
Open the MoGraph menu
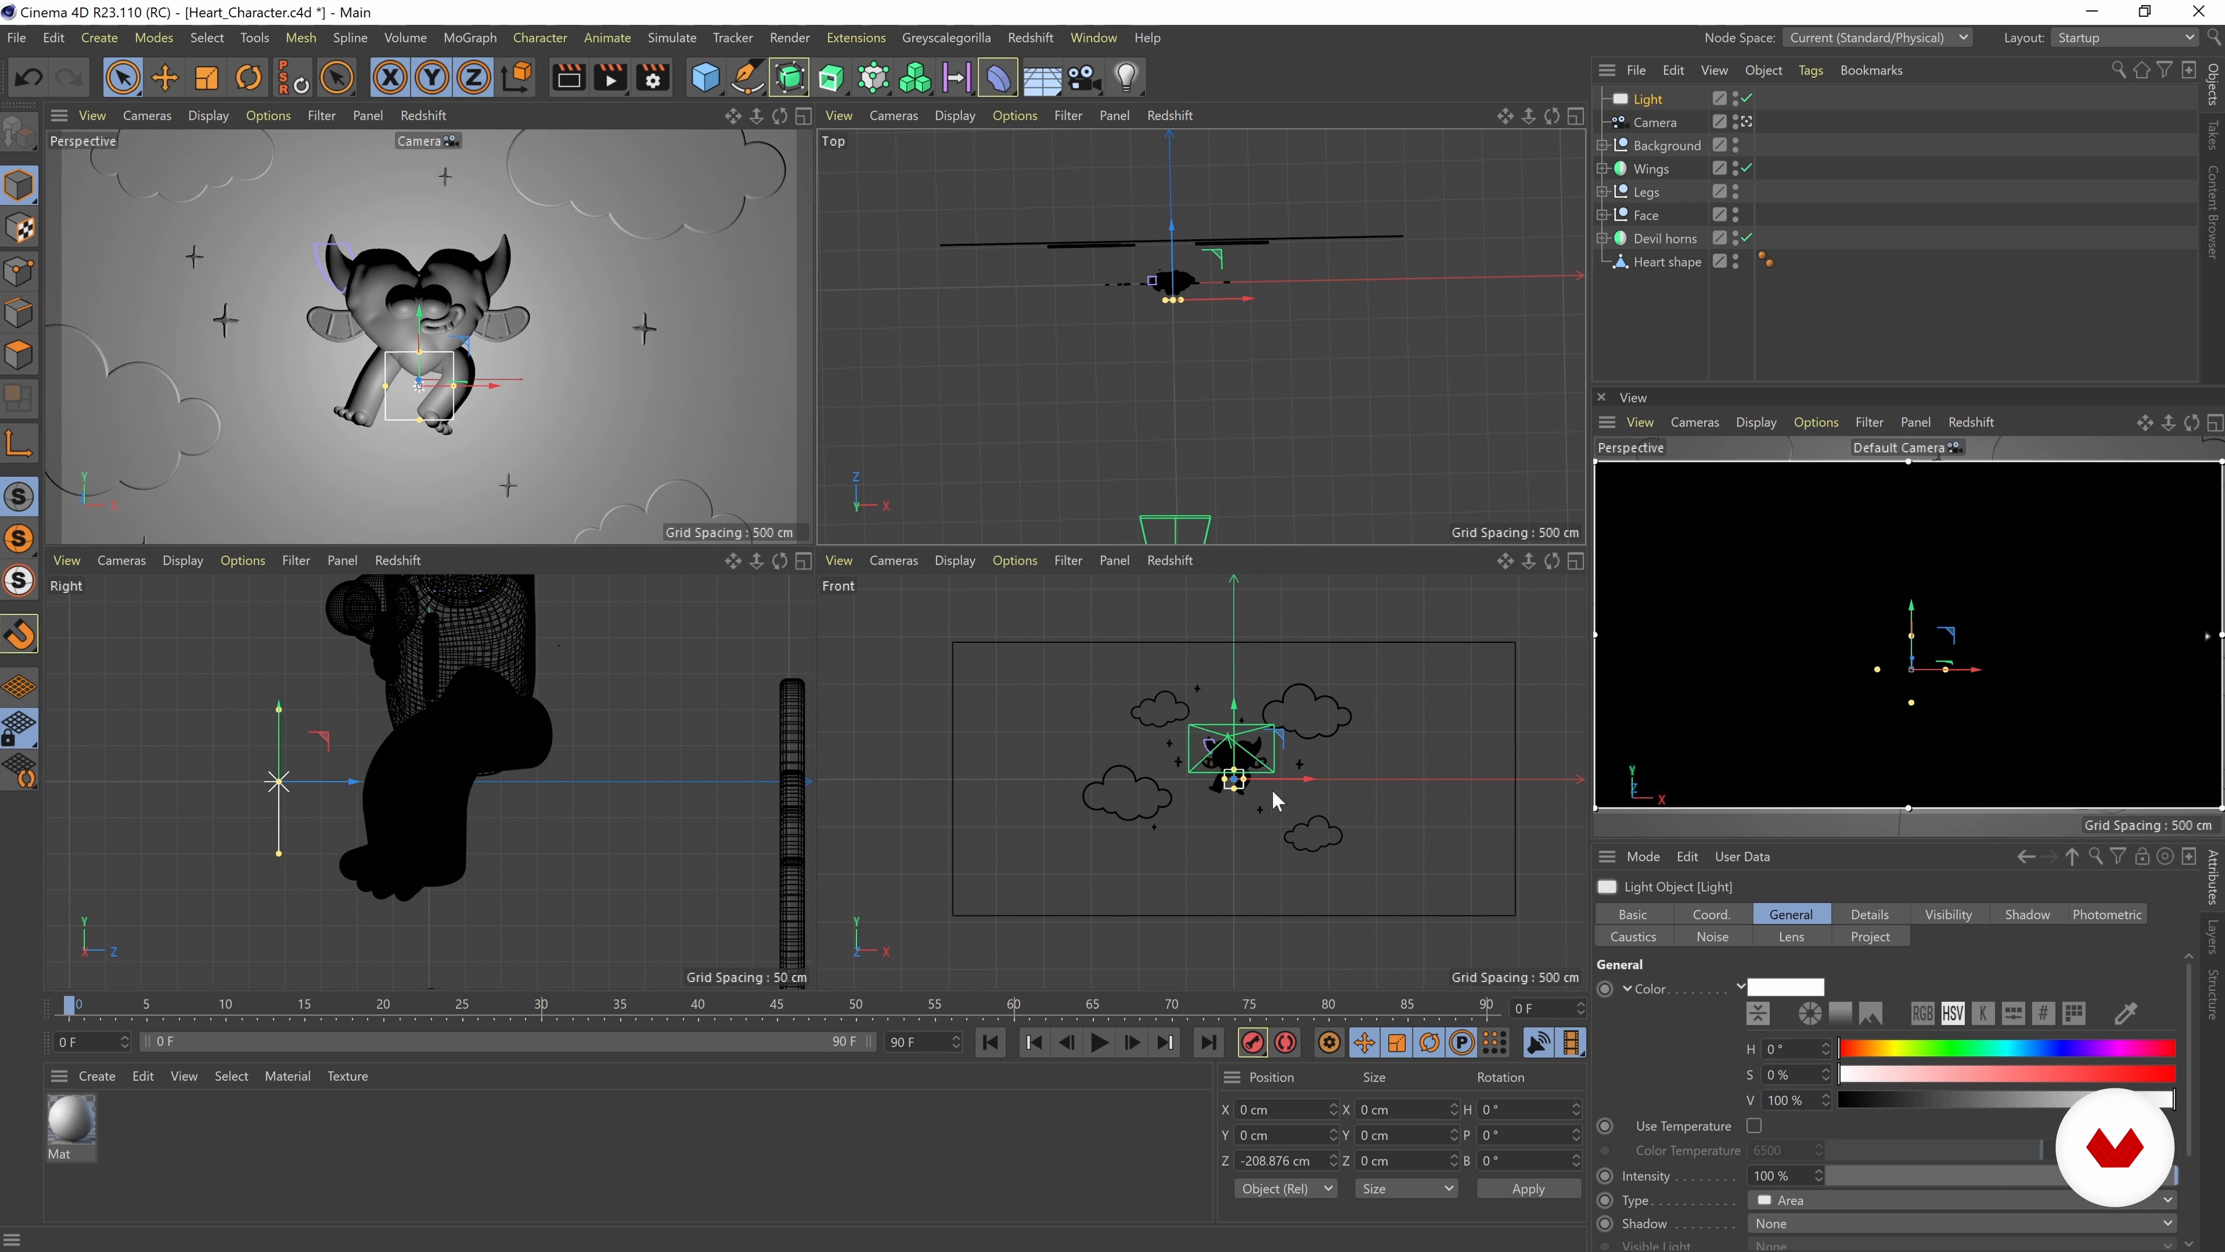(x=470, y=38)
